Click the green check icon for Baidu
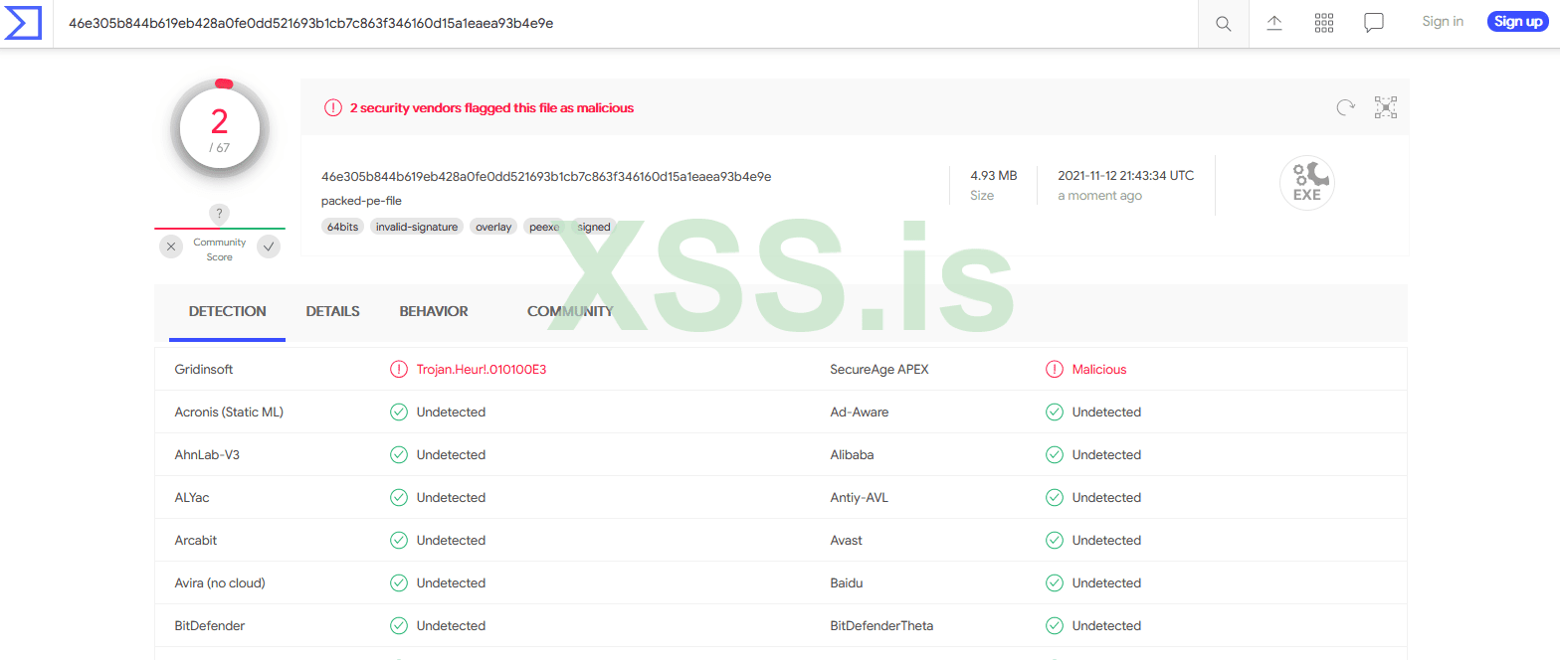The height and width of the screenshot is (660, 1560). pos(1055,582)
